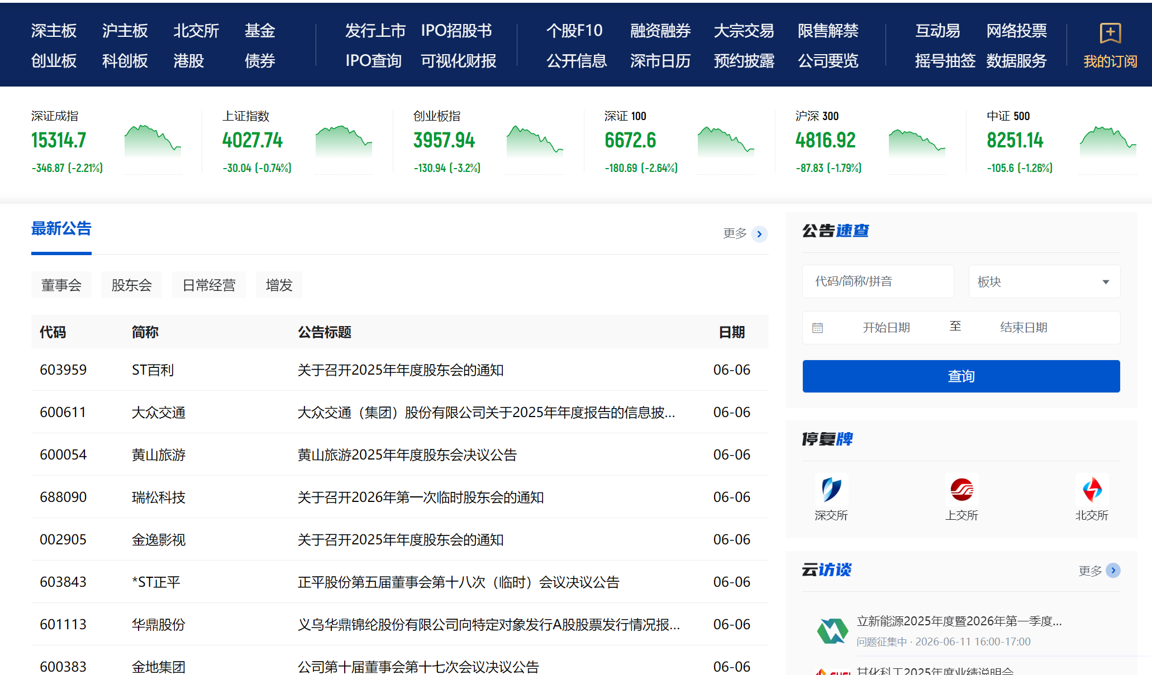Open 深市日历 link
Screen dimensions: 1152x675
pyautogui.click(x=660, y=61)
